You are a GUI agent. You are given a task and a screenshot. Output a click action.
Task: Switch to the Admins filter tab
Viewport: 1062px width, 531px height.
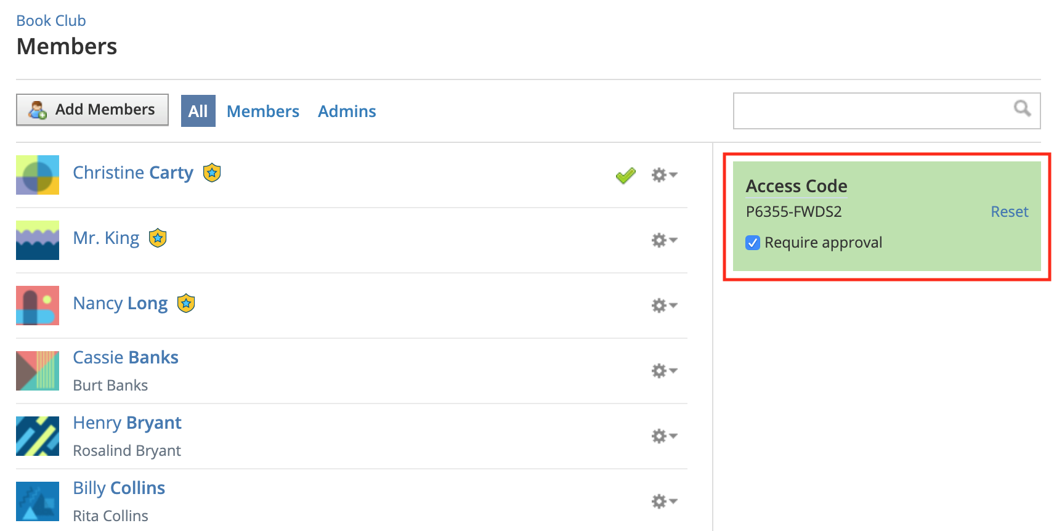tap(347, 111)
